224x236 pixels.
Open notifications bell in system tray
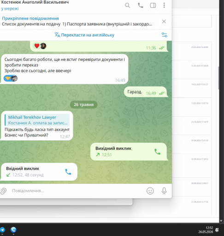point(217,230)
